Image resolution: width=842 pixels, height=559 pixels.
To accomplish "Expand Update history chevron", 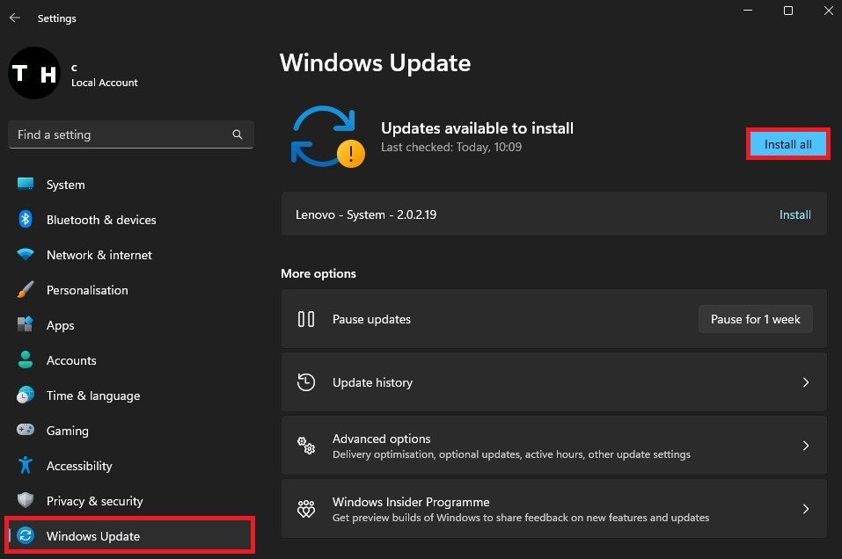I will click(805, 382).
